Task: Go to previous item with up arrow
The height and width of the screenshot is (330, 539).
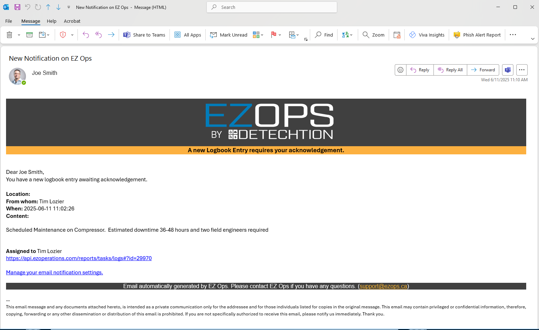Action: (48, 7)
